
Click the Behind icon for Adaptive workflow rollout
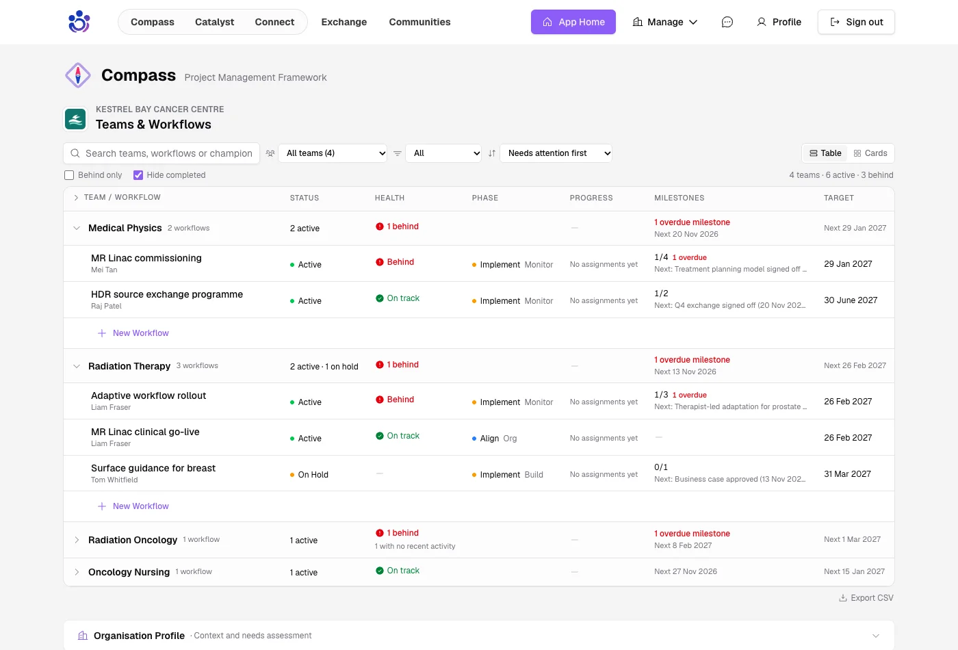click(x=379, y=400)
